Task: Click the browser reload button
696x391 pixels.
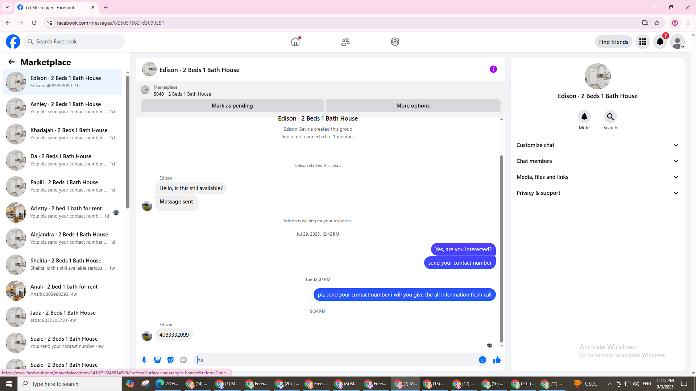Action: click(34, 23)
